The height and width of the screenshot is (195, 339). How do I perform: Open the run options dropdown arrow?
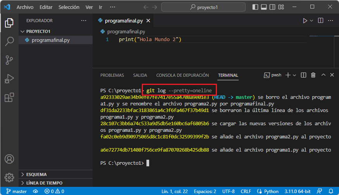click(311, 21)
